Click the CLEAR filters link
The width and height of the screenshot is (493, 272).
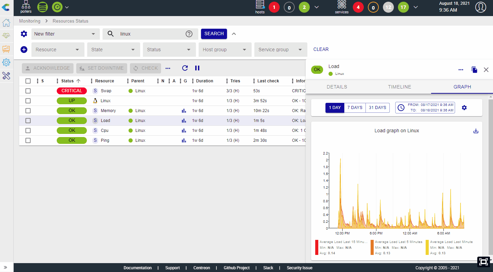click(321, 49)
